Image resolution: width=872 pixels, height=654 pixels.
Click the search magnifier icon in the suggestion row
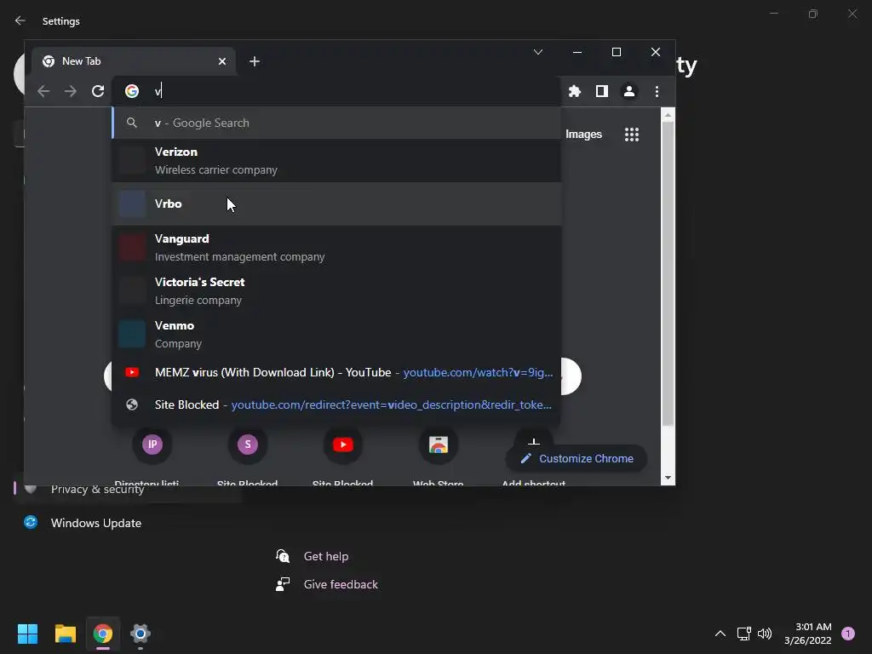132,123
